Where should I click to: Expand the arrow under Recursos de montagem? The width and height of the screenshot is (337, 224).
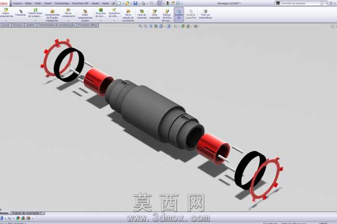point(101,21)
